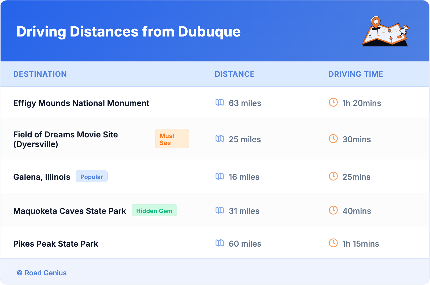Click the map icon beside 16 miles
The height and width of the screenshot is (285, 430).
click(220, 176)
